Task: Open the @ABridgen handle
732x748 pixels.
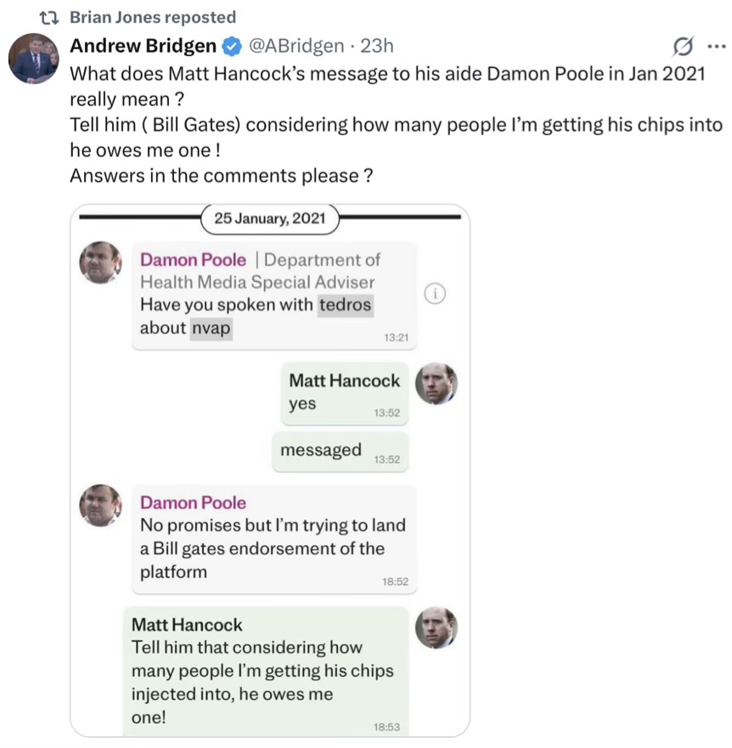Action: pos(296,46)
